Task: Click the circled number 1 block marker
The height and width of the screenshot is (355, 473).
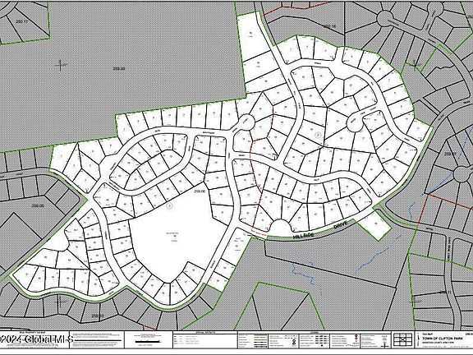Action: click(x=170, y=206)
